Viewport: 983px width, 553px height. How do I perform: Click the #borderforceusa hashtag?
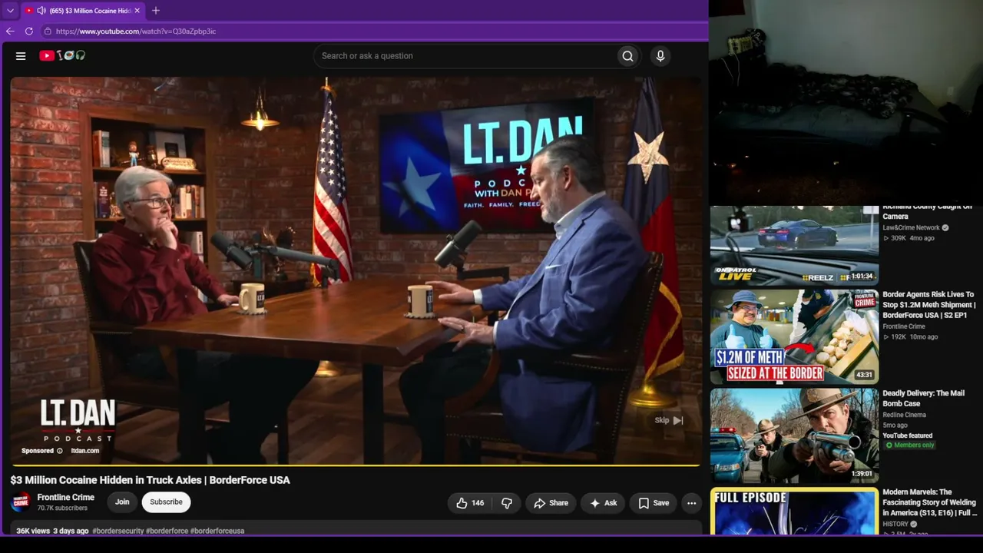(217, 531)
